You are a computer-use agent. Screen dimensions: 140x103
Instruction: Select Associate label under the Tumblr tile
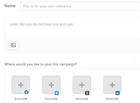(x=82, y=99)
